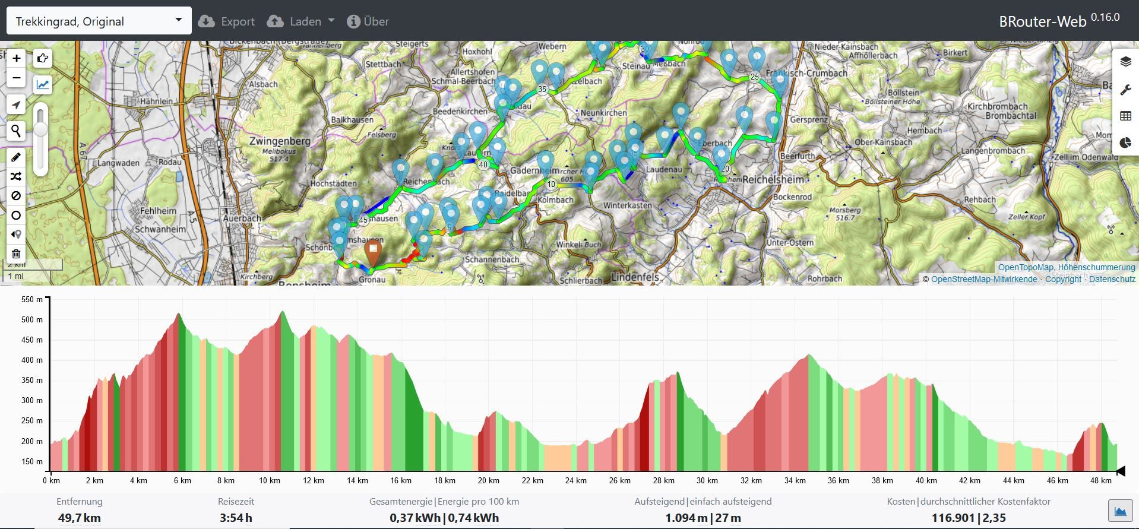The height and width of the screenshot is (529, 1139).
Task: Open the Export dialog
Action: 226,21
